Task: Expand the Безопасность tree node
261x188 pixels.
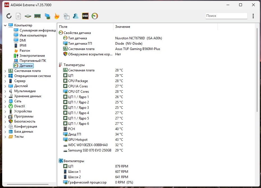Action: 5,122
